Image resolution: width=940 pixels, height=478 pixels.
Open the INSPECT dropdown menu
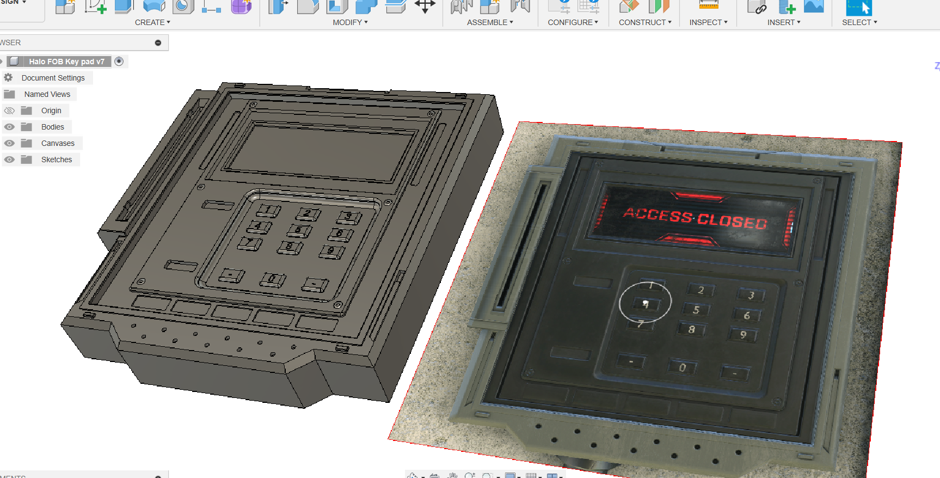(x=708, y=22)
